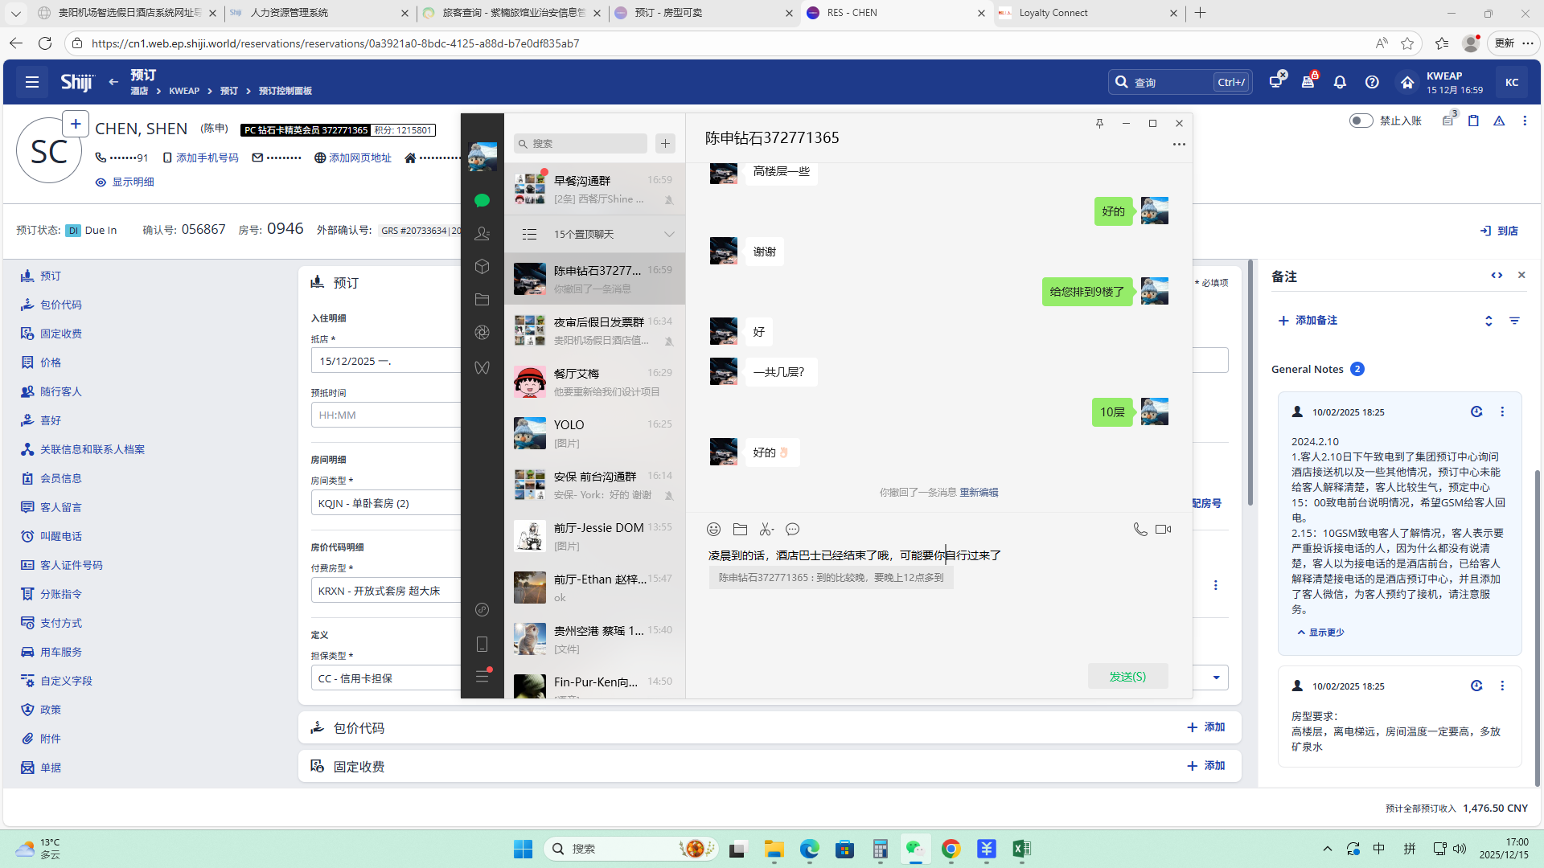Click the Shiji notifications bell icon
This screenshot has height=868, width=1544.
[x=1340, y=82]
